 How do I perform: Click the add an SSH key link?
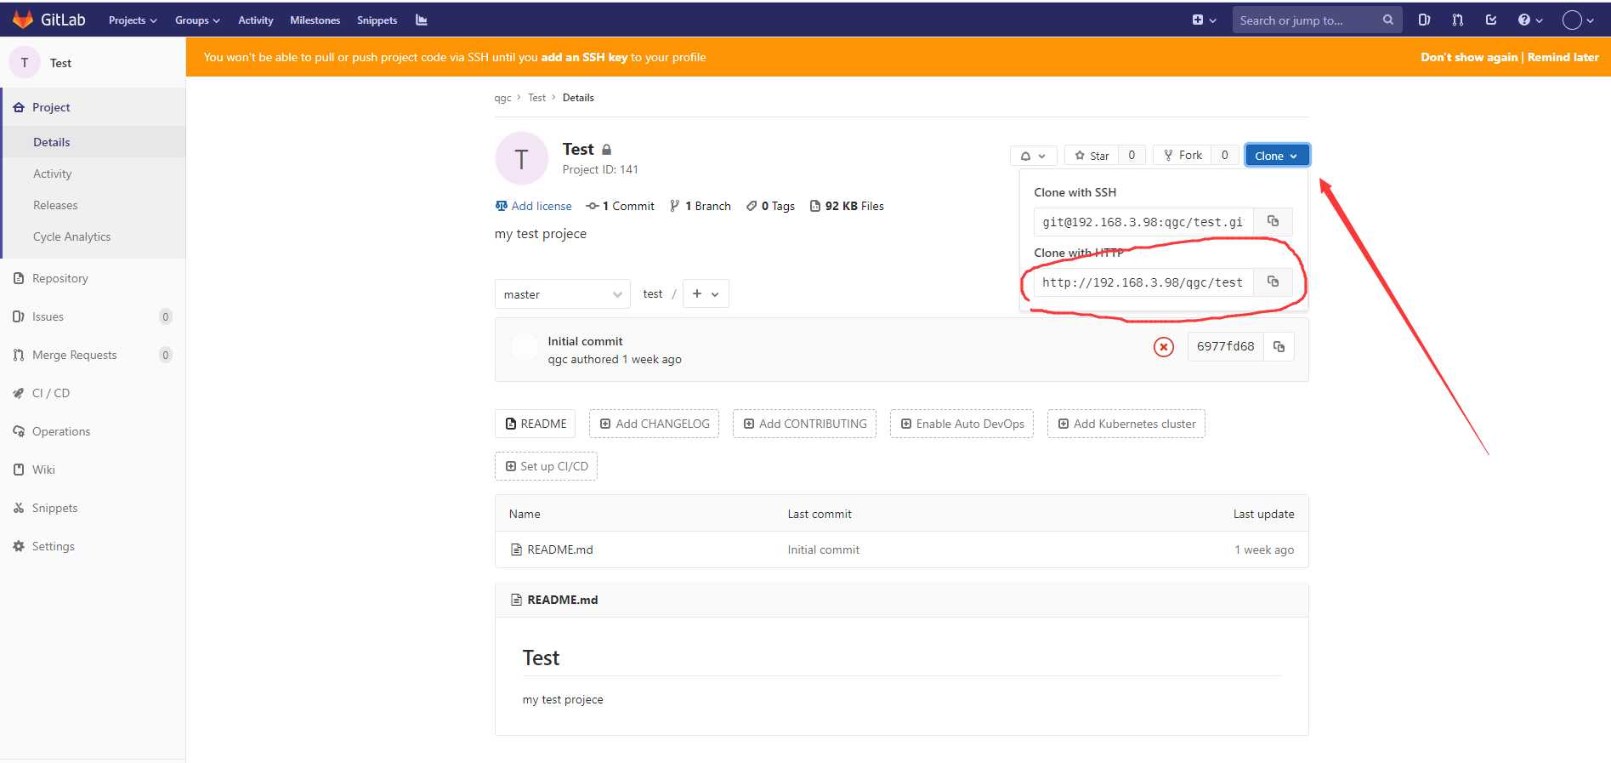pos(584,57)
